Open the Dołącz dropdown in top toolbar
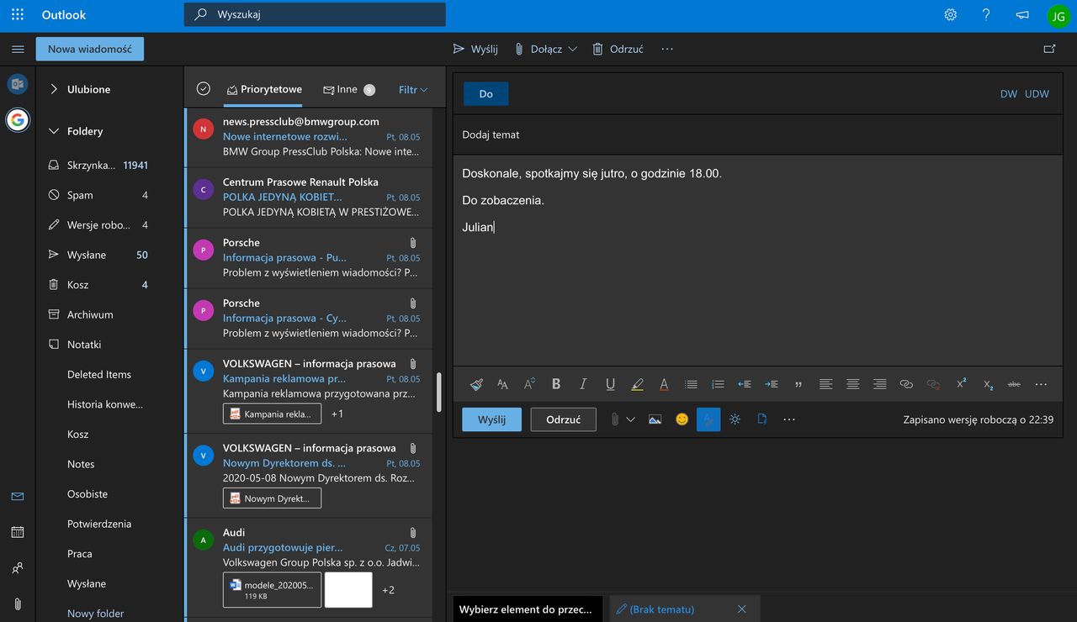1077x622 pixels. (573, 49)
